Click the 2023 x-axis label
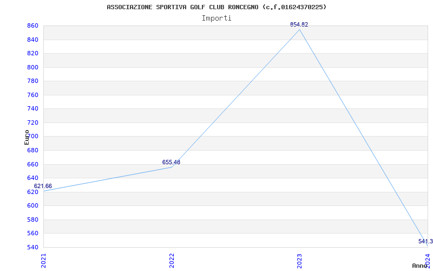433x271 pixels. 300,261
